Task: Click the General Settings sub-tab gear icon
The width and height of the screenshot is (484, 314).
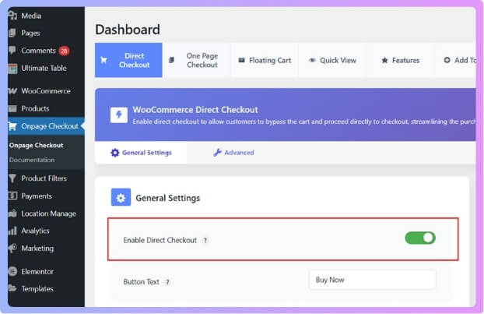Action: point(115,153)
